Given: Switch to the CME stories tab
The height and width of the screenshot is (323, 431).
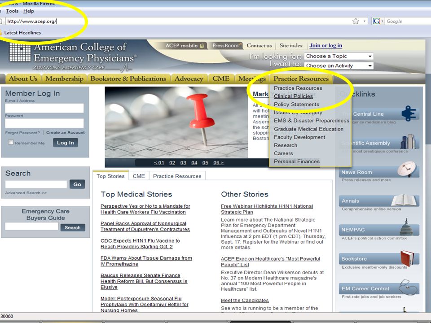Looking at the screenshot, I should point(139,176).
